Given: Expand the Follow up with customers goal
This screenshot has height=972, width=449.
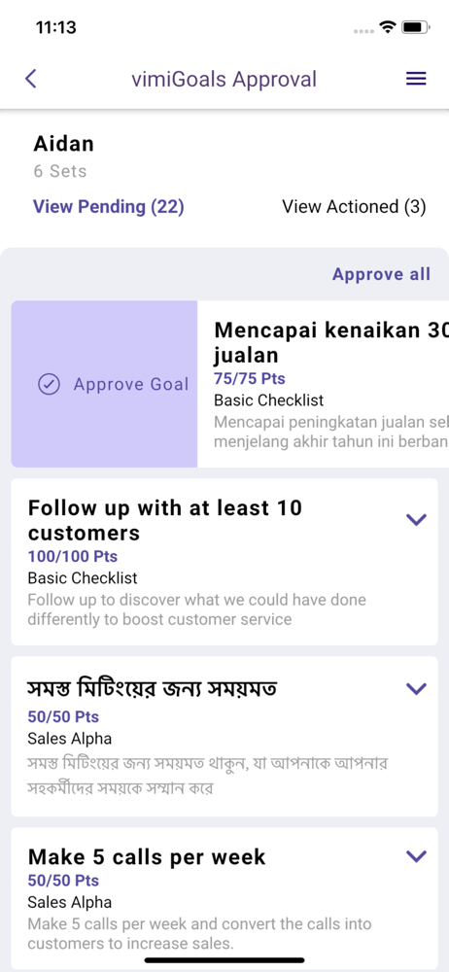Looking at the screenshot, I should click(416, 519).
